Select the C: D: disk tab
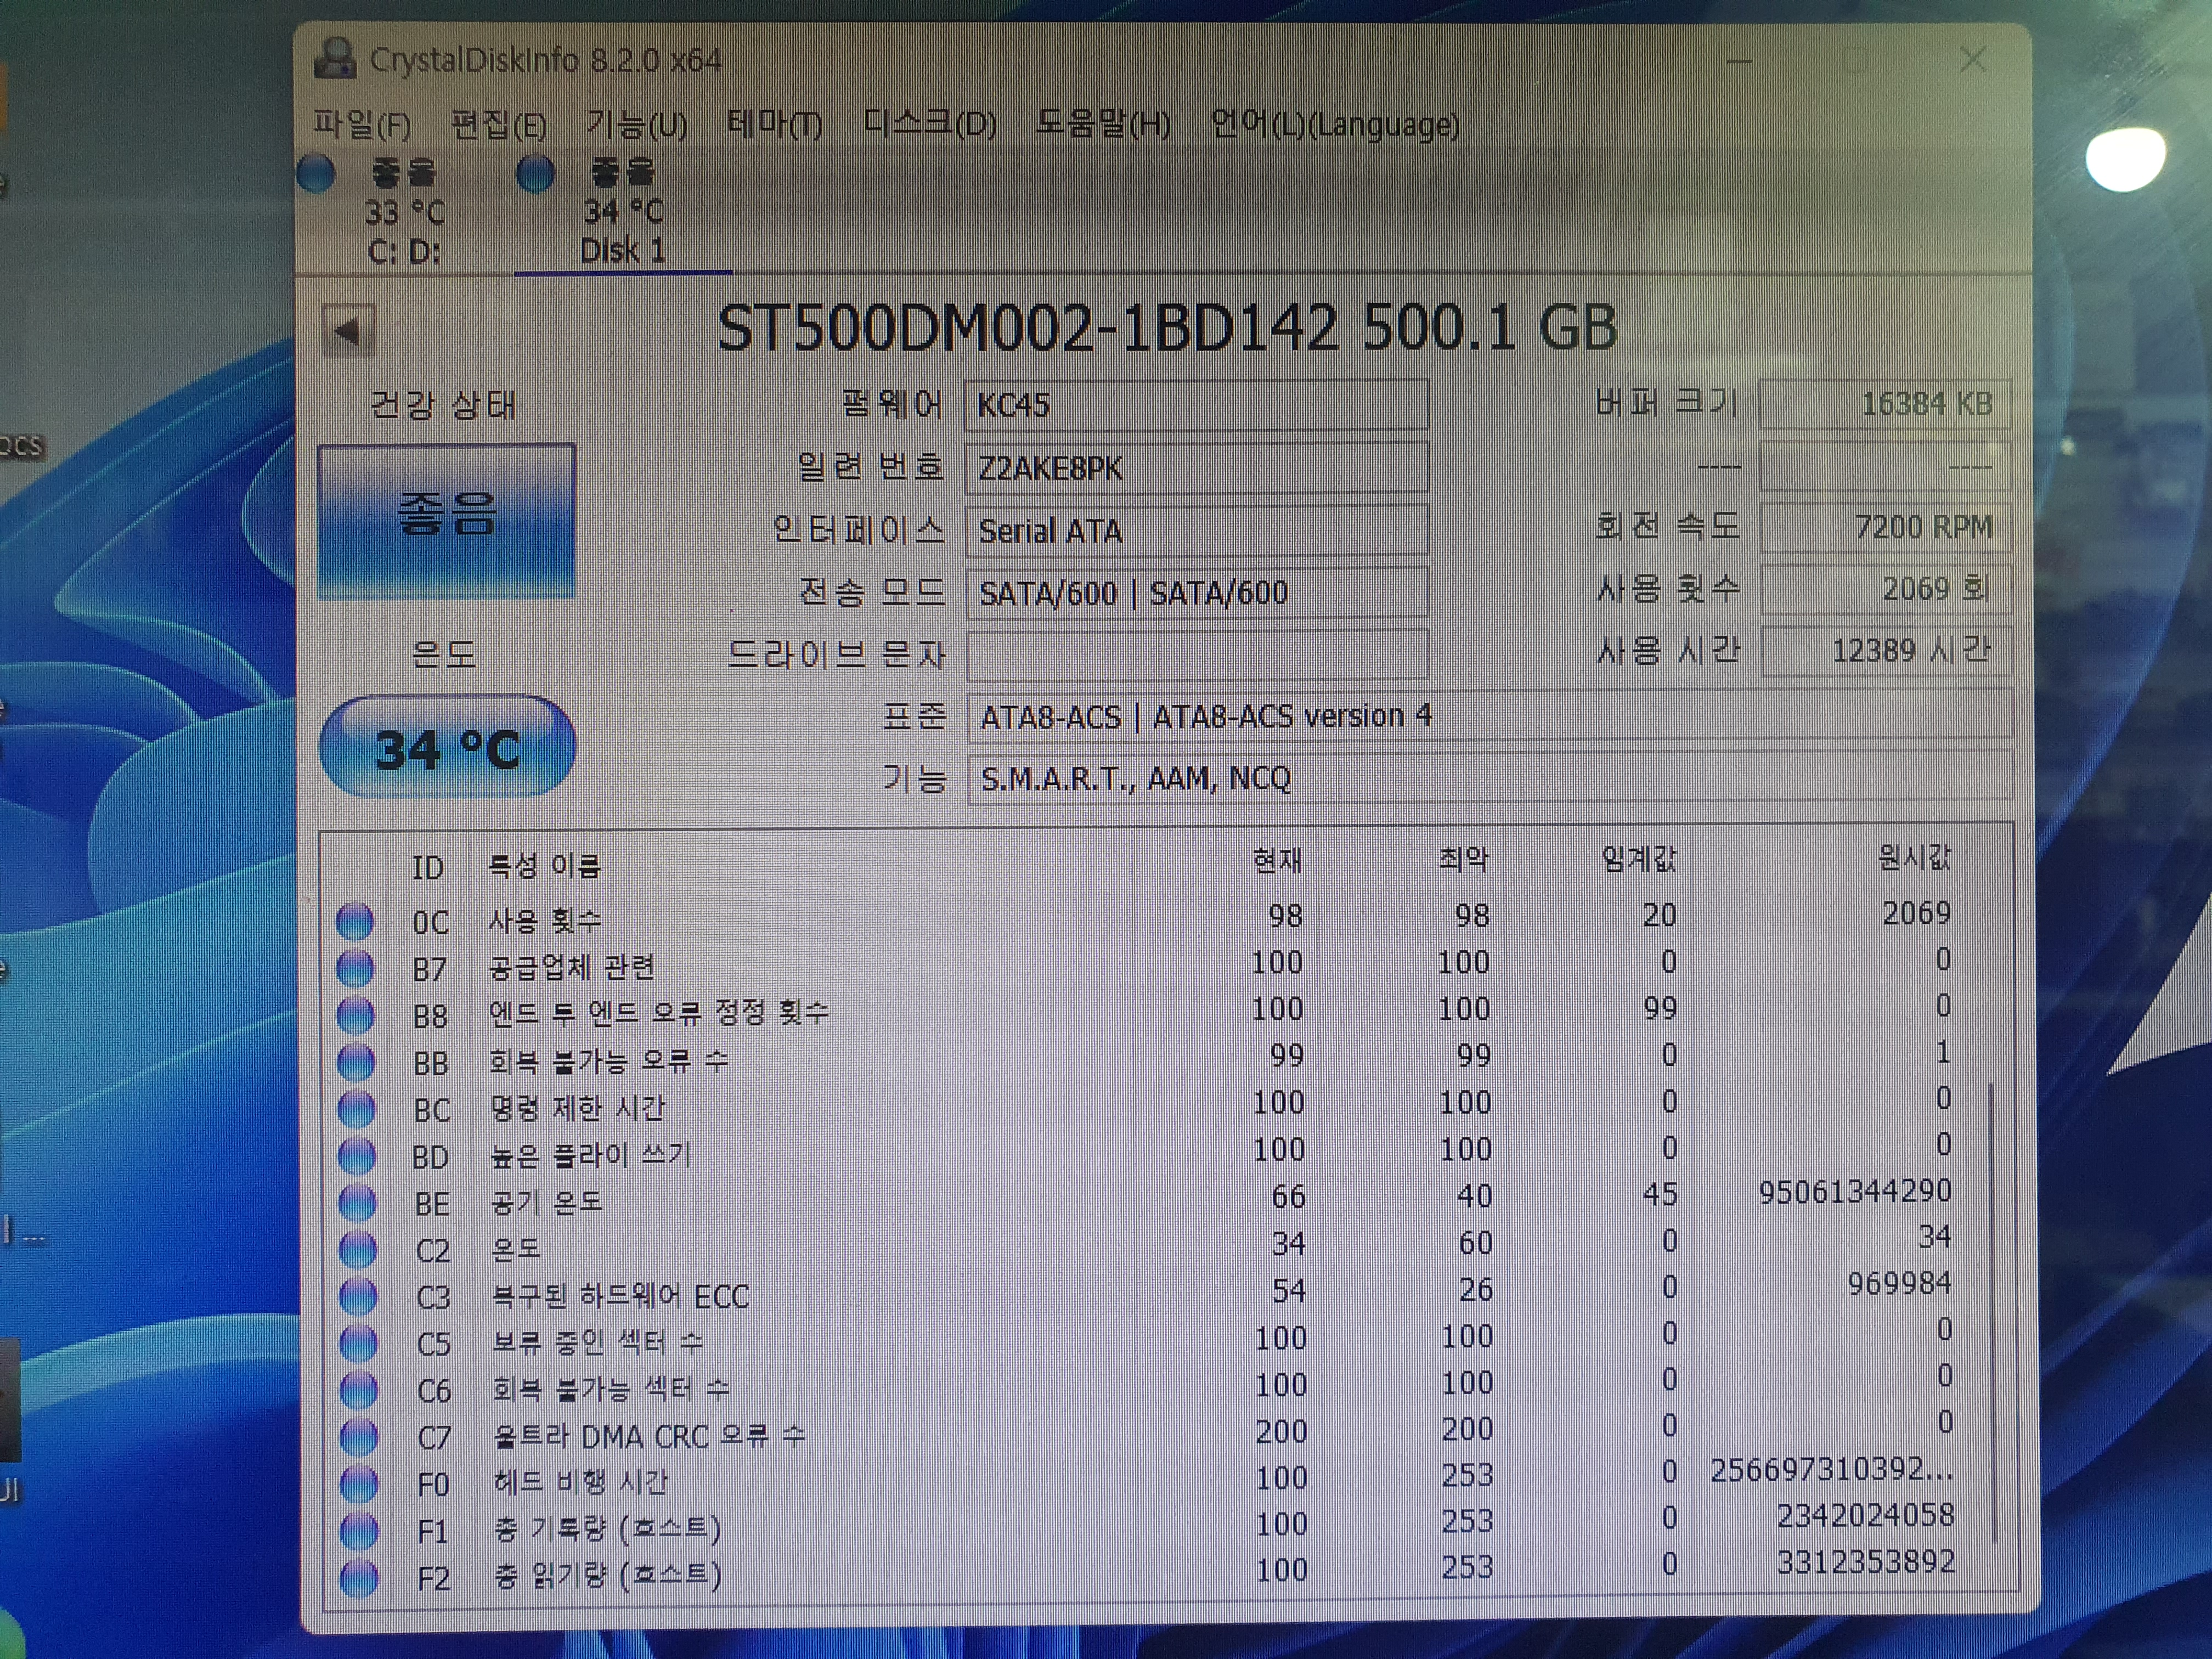 click(x=404, y=212)
